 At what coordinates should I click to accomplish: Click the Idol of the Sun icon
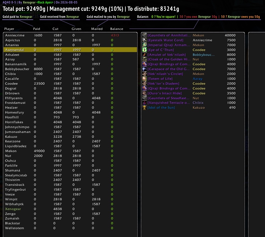pyautogui.click(x=144, y=108)
